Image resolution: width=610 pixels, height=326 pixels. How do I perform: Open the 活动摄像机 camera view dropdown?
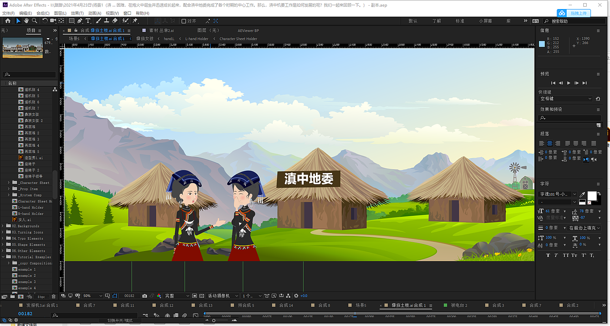click(223, 296)
